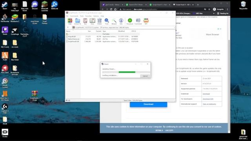Launch the Wizard wand icon in WinRAR
Viewport: 251px width, 141px height.
114,21
